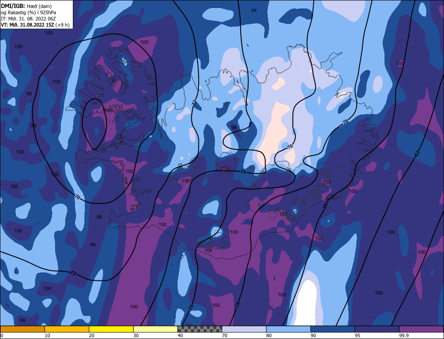This screenshot has width=444, height=339.
Task: Click the '95' legend scale value
Action: 357,335
